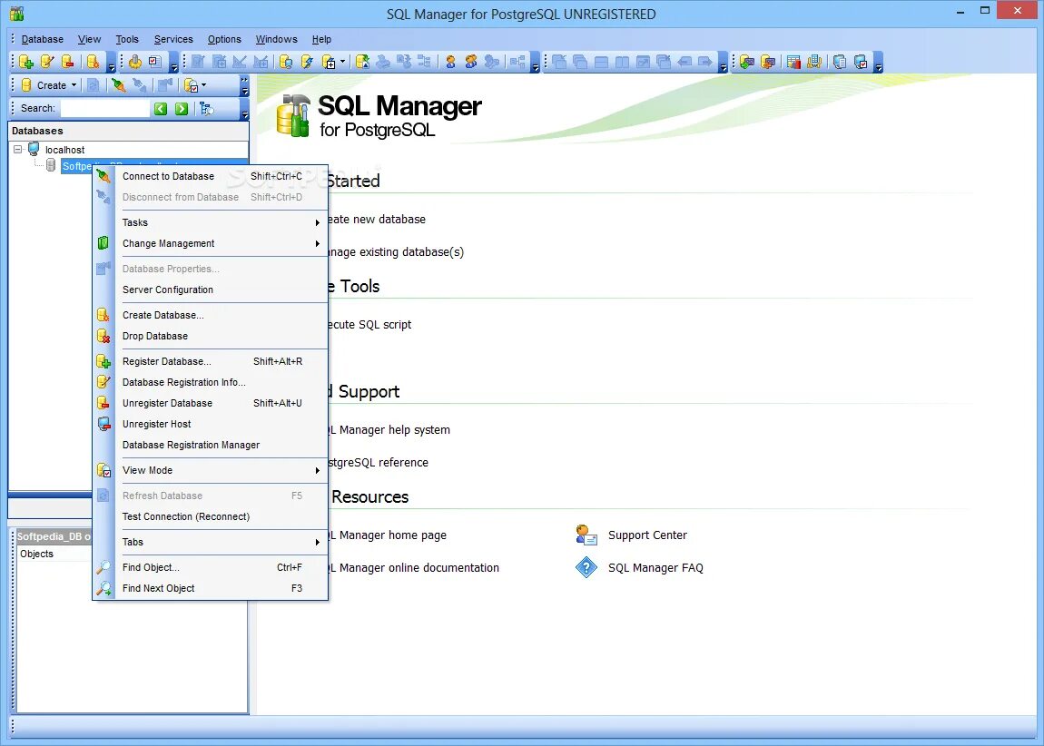Open the Services menu
The width and height of the screenshot is (1044, 746).
click(x=173, y=39)
